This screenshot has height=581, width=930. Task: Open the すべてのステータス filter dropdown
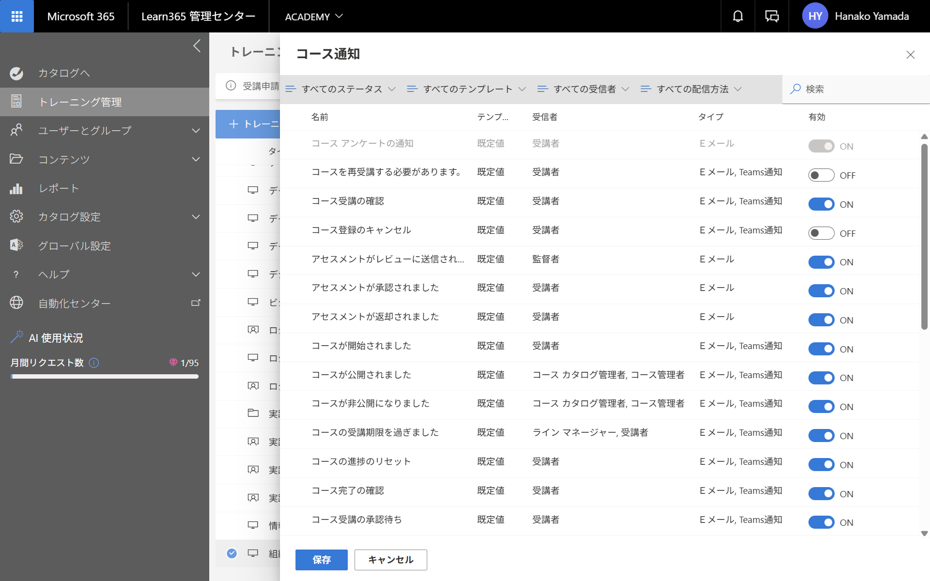click(341, 89)
